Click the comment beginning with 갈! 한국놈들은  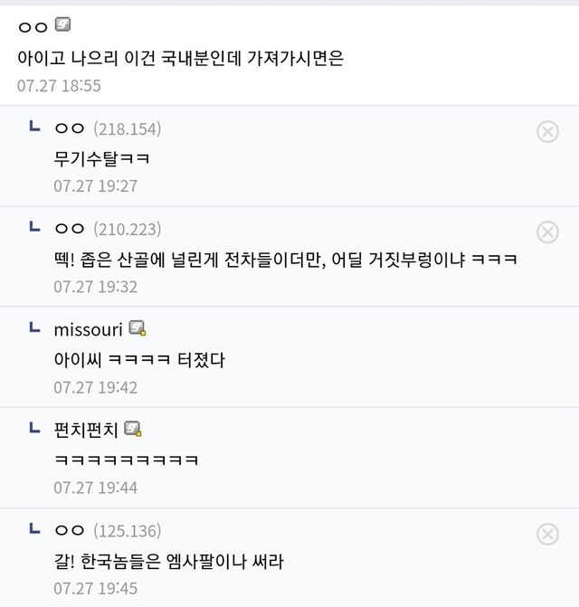coord(168,561)
